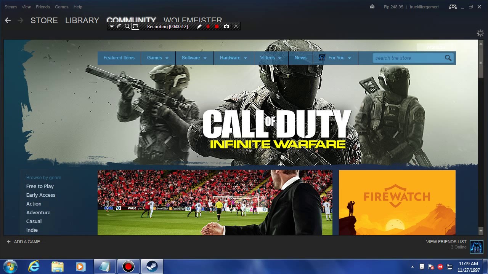Screen dimensions: 488x274
Task: Open the notepad-style taskbar application icon
Action: [x=104, y=266]
